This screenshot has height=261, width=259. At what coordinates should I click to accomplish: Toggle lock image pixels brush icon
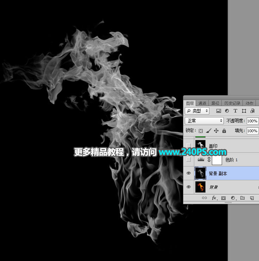[x=209, y=131]
